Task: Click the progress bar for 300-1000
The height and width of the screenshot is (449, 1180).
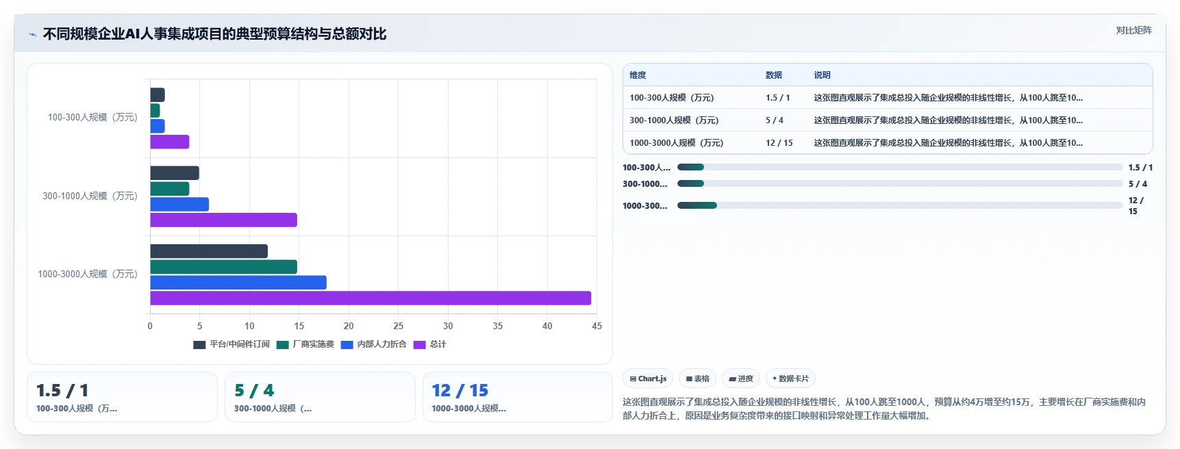Action: coord(900,183)
